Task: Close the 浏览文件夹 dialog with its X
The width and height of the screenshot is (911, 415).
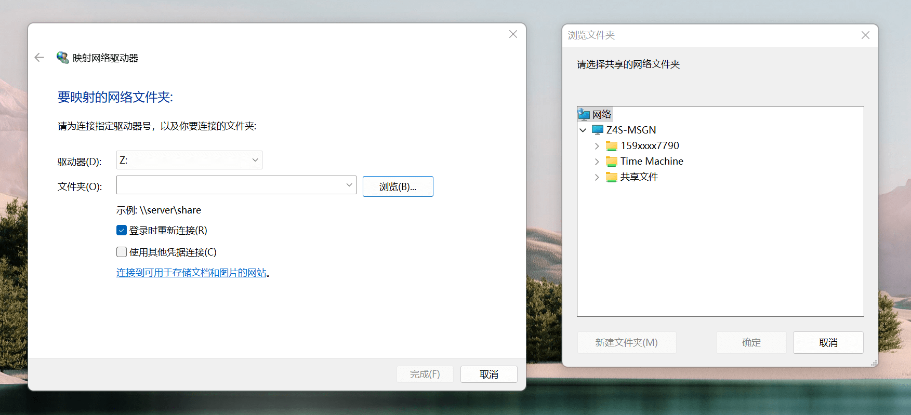Action: [x=865, y=35]
